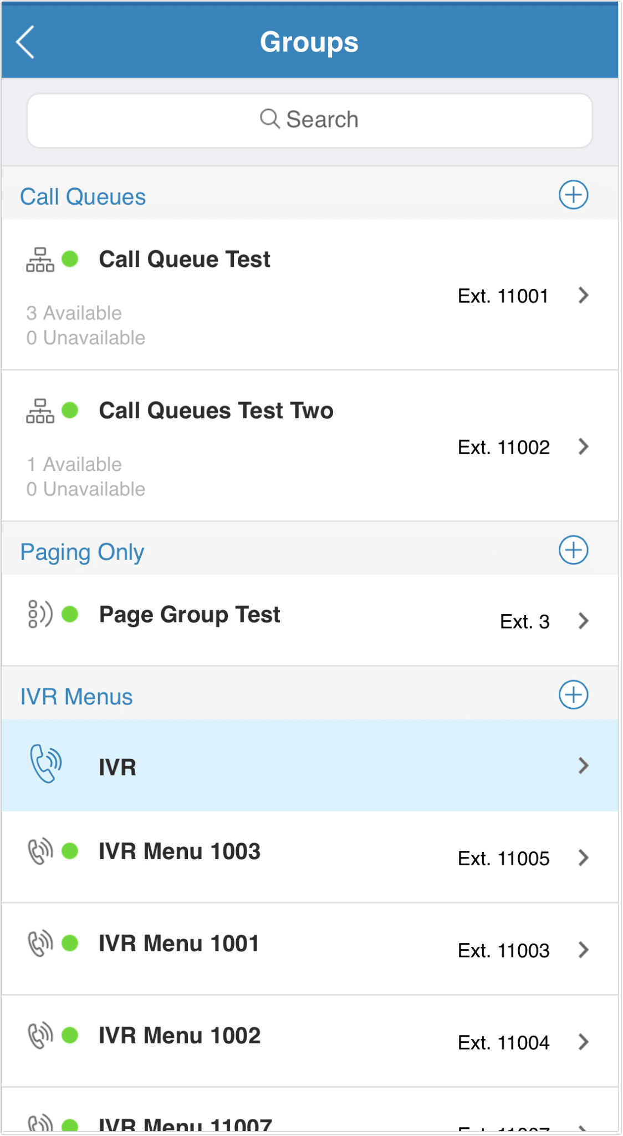Image resolution: width=623 pixels, height=1136 pixels.
Task: Select the IVR Menu 1003 icon
Action: (39, 850)
